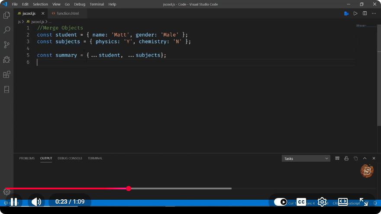Image resolution: width=381 pixels, height=214 pixels.
Task: Open the Tasks output channel dropdown
Action: click(306, 158)
